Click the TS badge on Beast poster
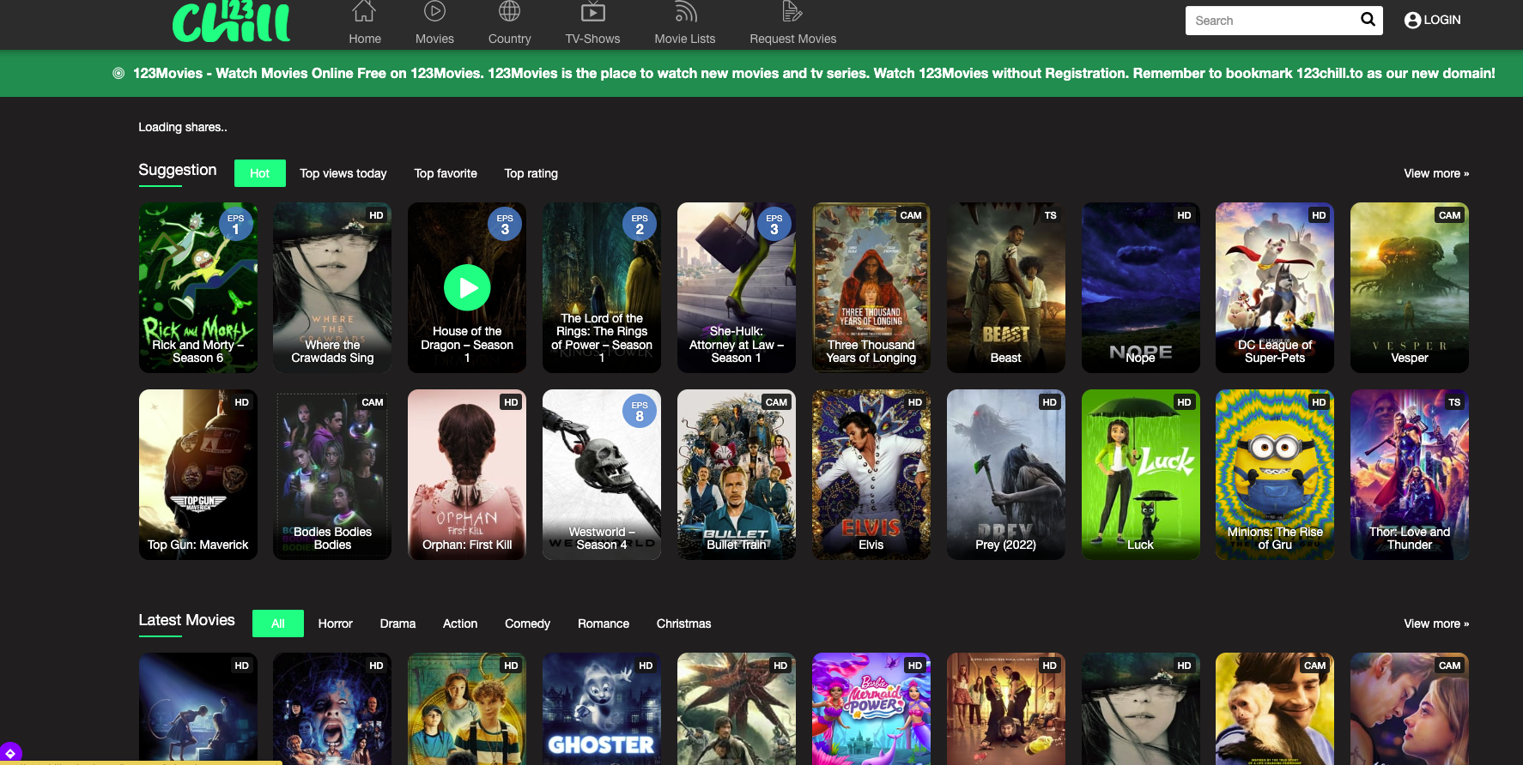The height and width of the screenshot is (765, 1523). tap(1050, 215)
